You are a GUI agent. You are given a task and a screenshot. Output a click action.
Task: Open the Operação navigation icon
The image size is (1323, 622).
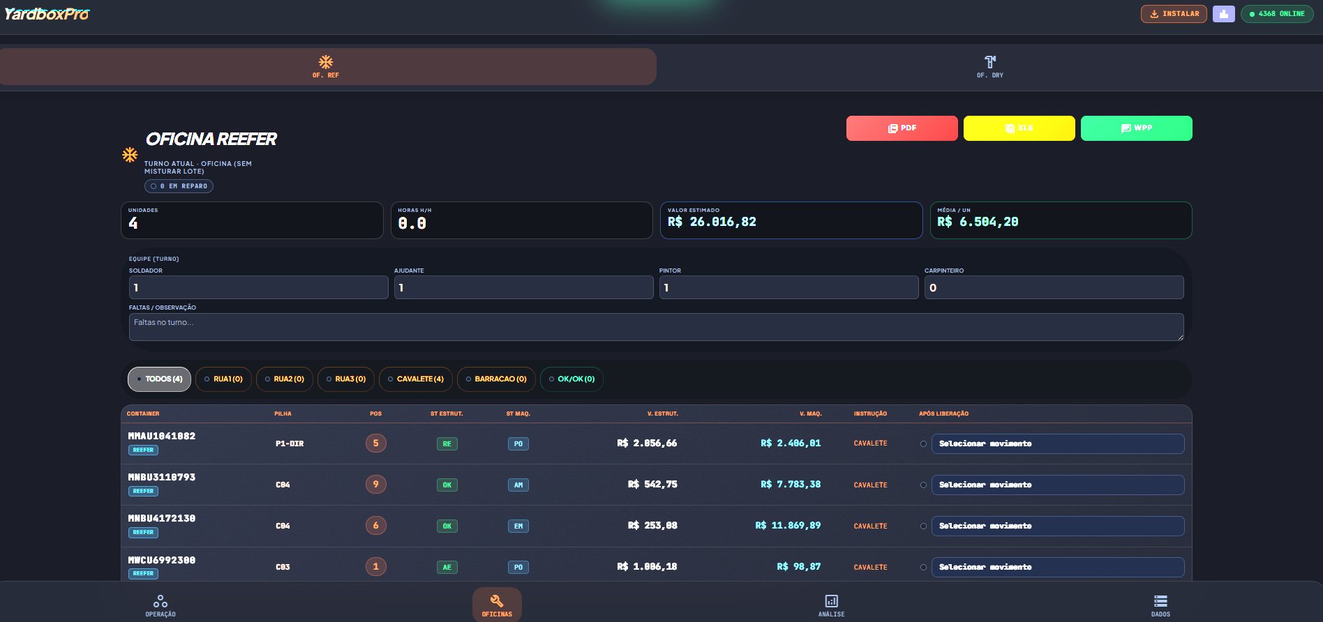pyautogui.click(x=160, y=601)
